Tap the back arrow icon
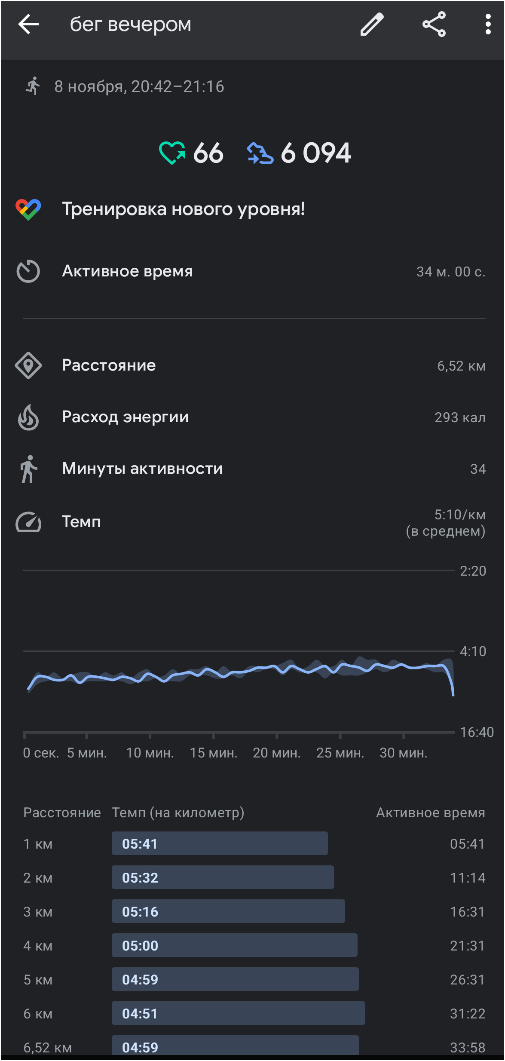Image resolution: width=505 pixels, height=1061 pixels. (28, 24)
